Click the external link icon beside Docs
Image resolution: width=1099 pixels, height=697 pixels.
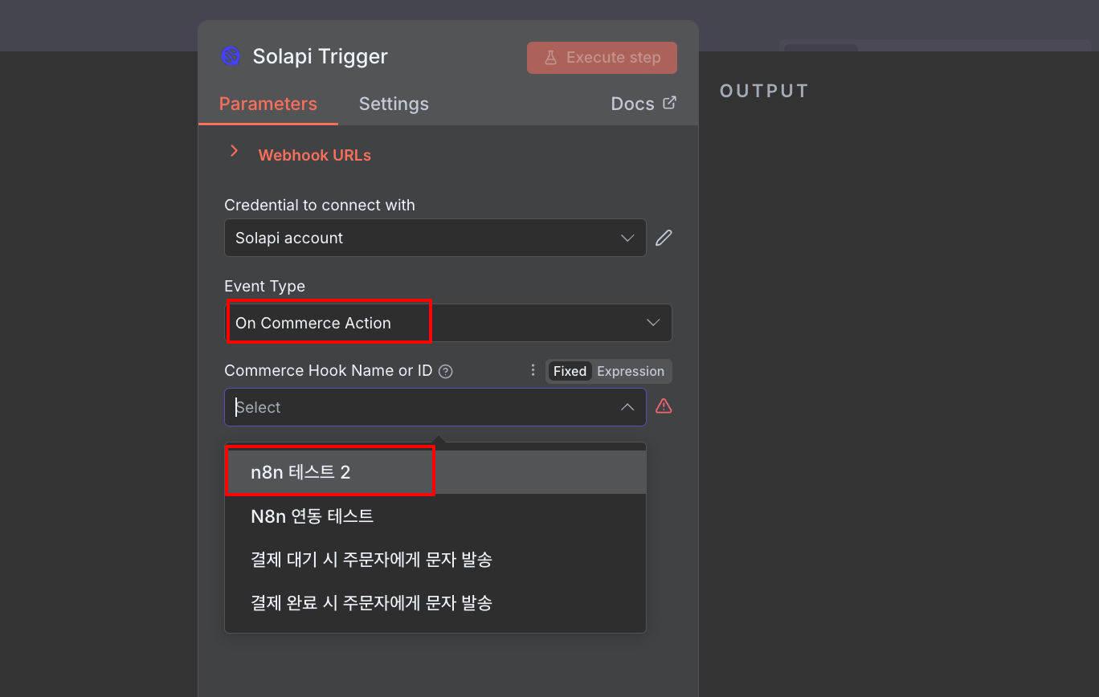[x=669, y=103]
